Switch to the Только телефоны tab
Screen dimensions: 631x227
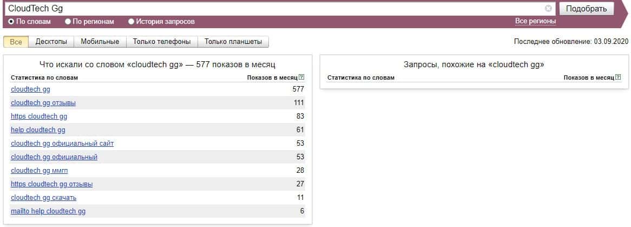(x=162, y=42)
